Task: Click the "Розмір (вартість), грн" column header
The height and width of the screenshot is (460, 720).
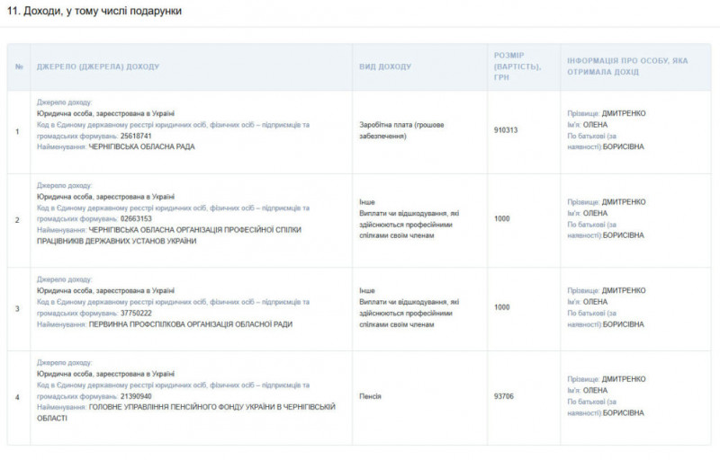Action: coord(517,66)
